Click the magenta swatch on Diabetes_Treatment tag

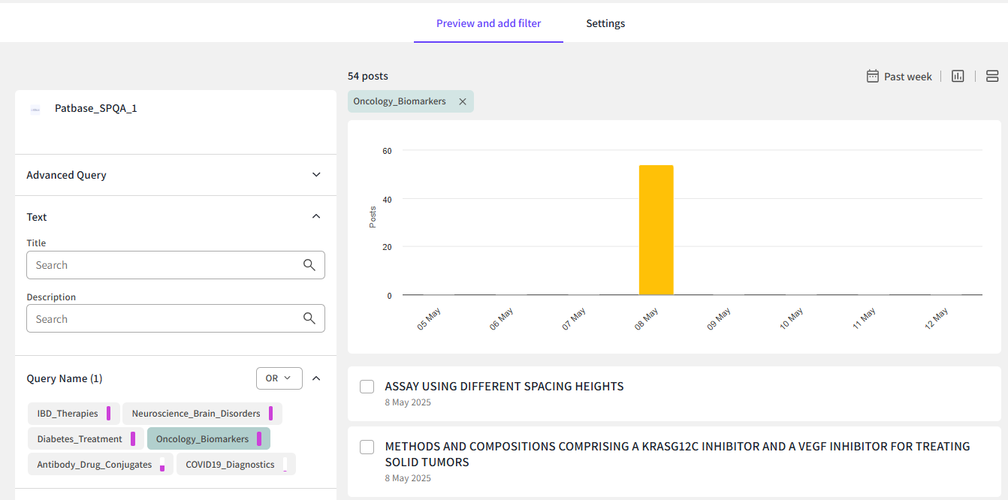coord(133,439)
